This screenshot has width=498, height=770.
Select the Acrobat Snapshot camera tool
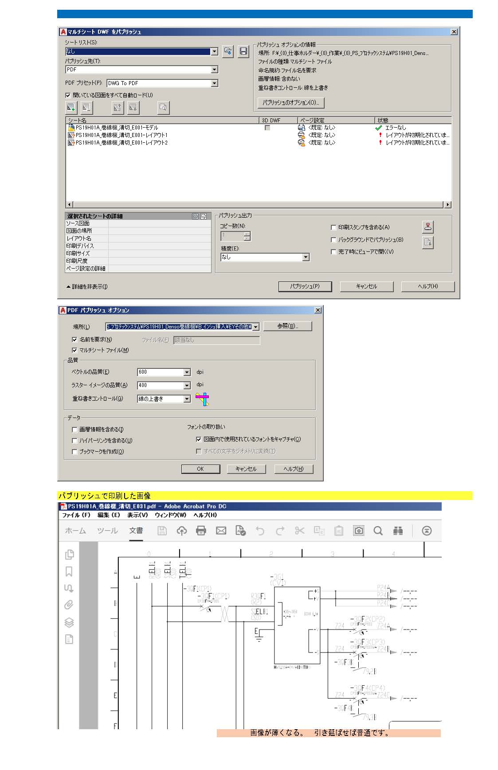(359, 531)
